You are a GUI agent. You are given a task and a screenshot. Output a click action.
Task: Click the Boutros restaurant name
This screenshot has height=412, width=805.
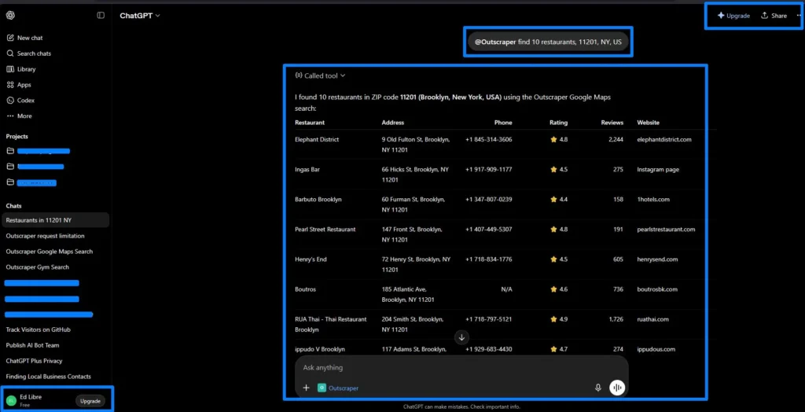pos(306,289)
